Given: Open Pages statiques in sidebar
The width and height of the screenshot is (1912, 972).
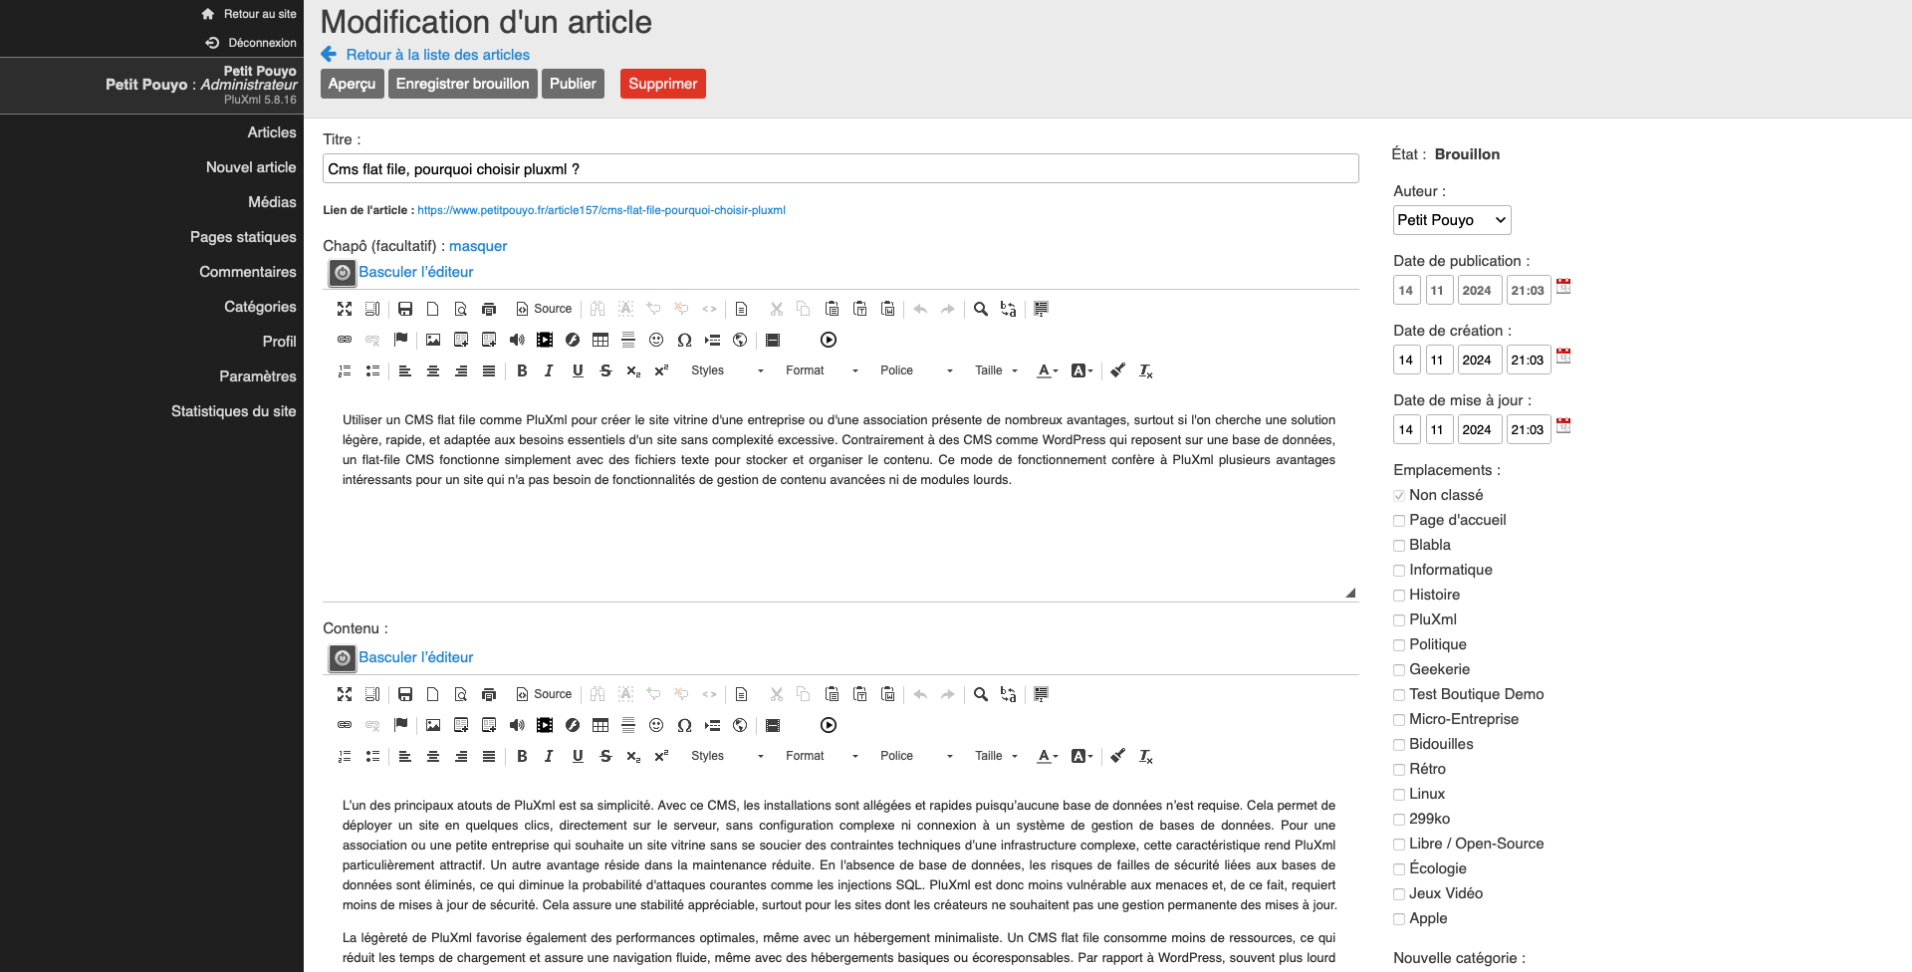Looking at the screenshot, I should 243,237.
